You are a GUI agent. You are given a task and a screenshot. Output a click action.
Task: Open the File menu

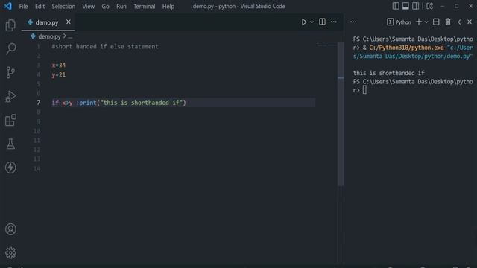click(23, 7)
